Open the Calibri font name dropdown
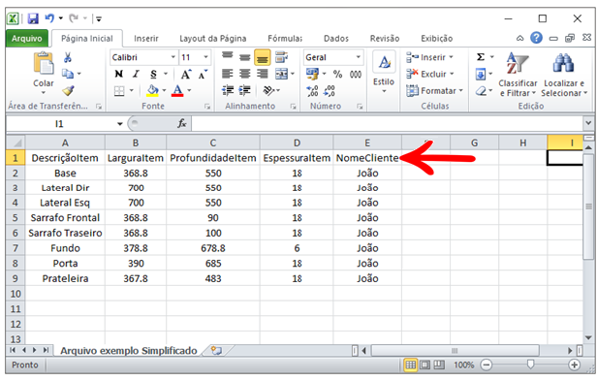Image resolution: width=597 pixels, height=381 pixels. [173, 57]
